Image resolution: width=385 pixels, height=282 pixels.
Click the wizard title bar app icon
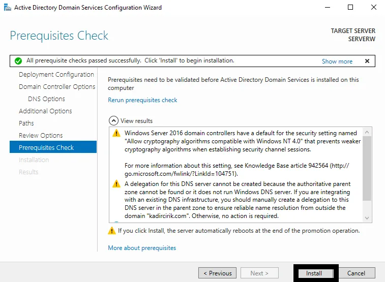click(x=8, y=7)
